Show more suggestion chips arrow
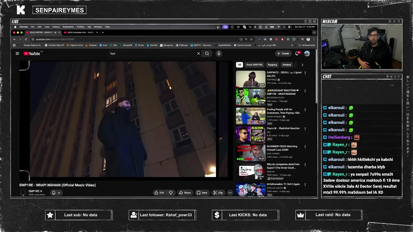The height and width of the screenshot is (232, 413). pos(302,65)
